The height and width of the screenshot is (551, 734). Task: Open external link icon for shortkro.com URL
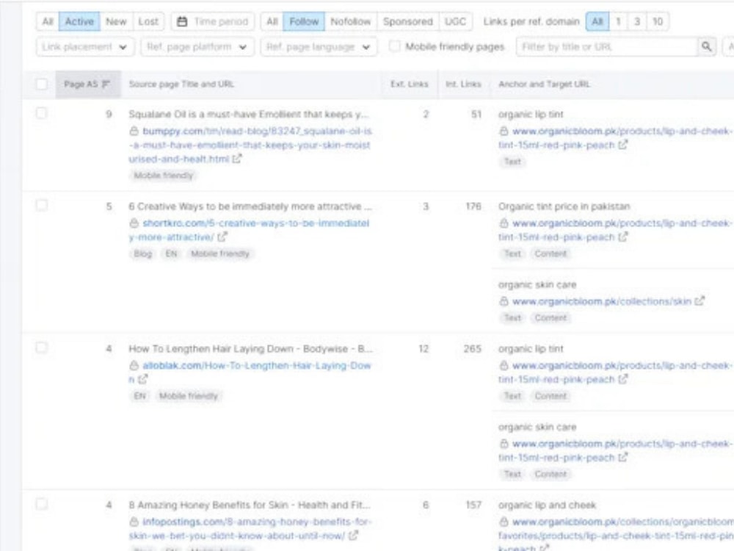coord(222,237)
